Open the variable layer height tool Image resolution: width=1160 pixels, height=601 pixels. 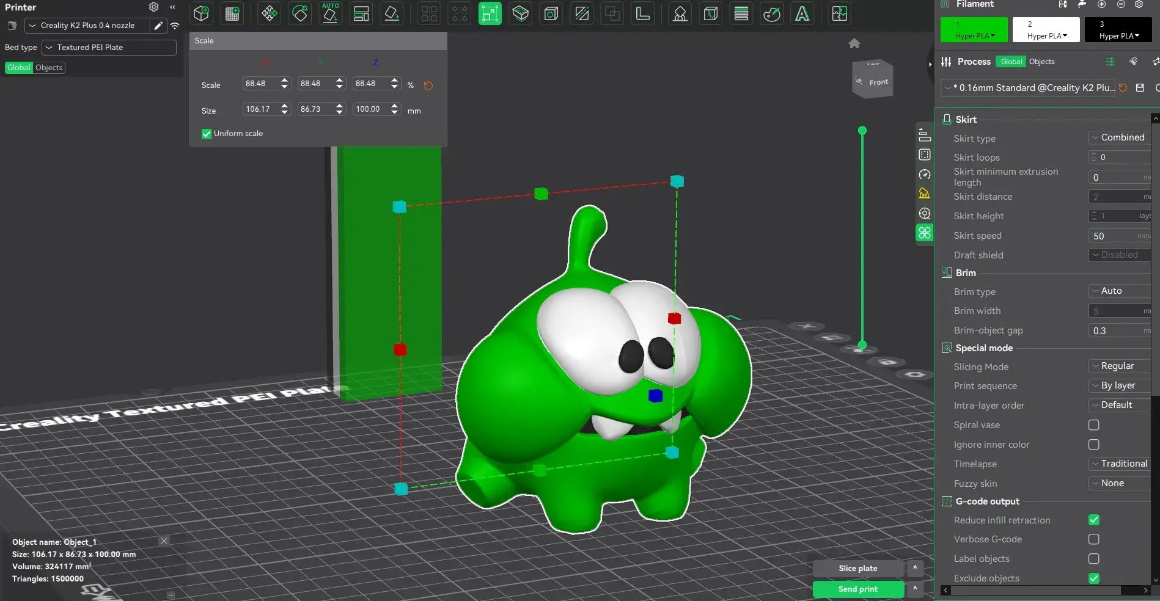point(741,13)
